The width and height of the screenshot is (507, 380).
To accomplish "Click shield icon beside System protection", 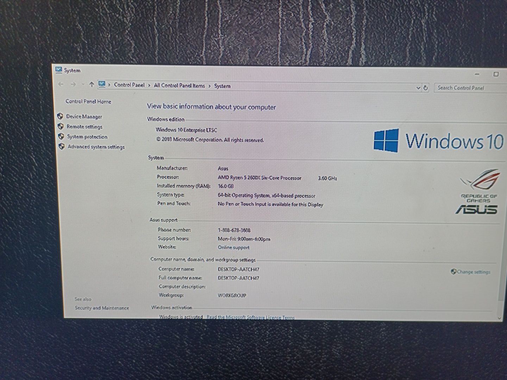I will pyautogui.click(x=61, y=136).
